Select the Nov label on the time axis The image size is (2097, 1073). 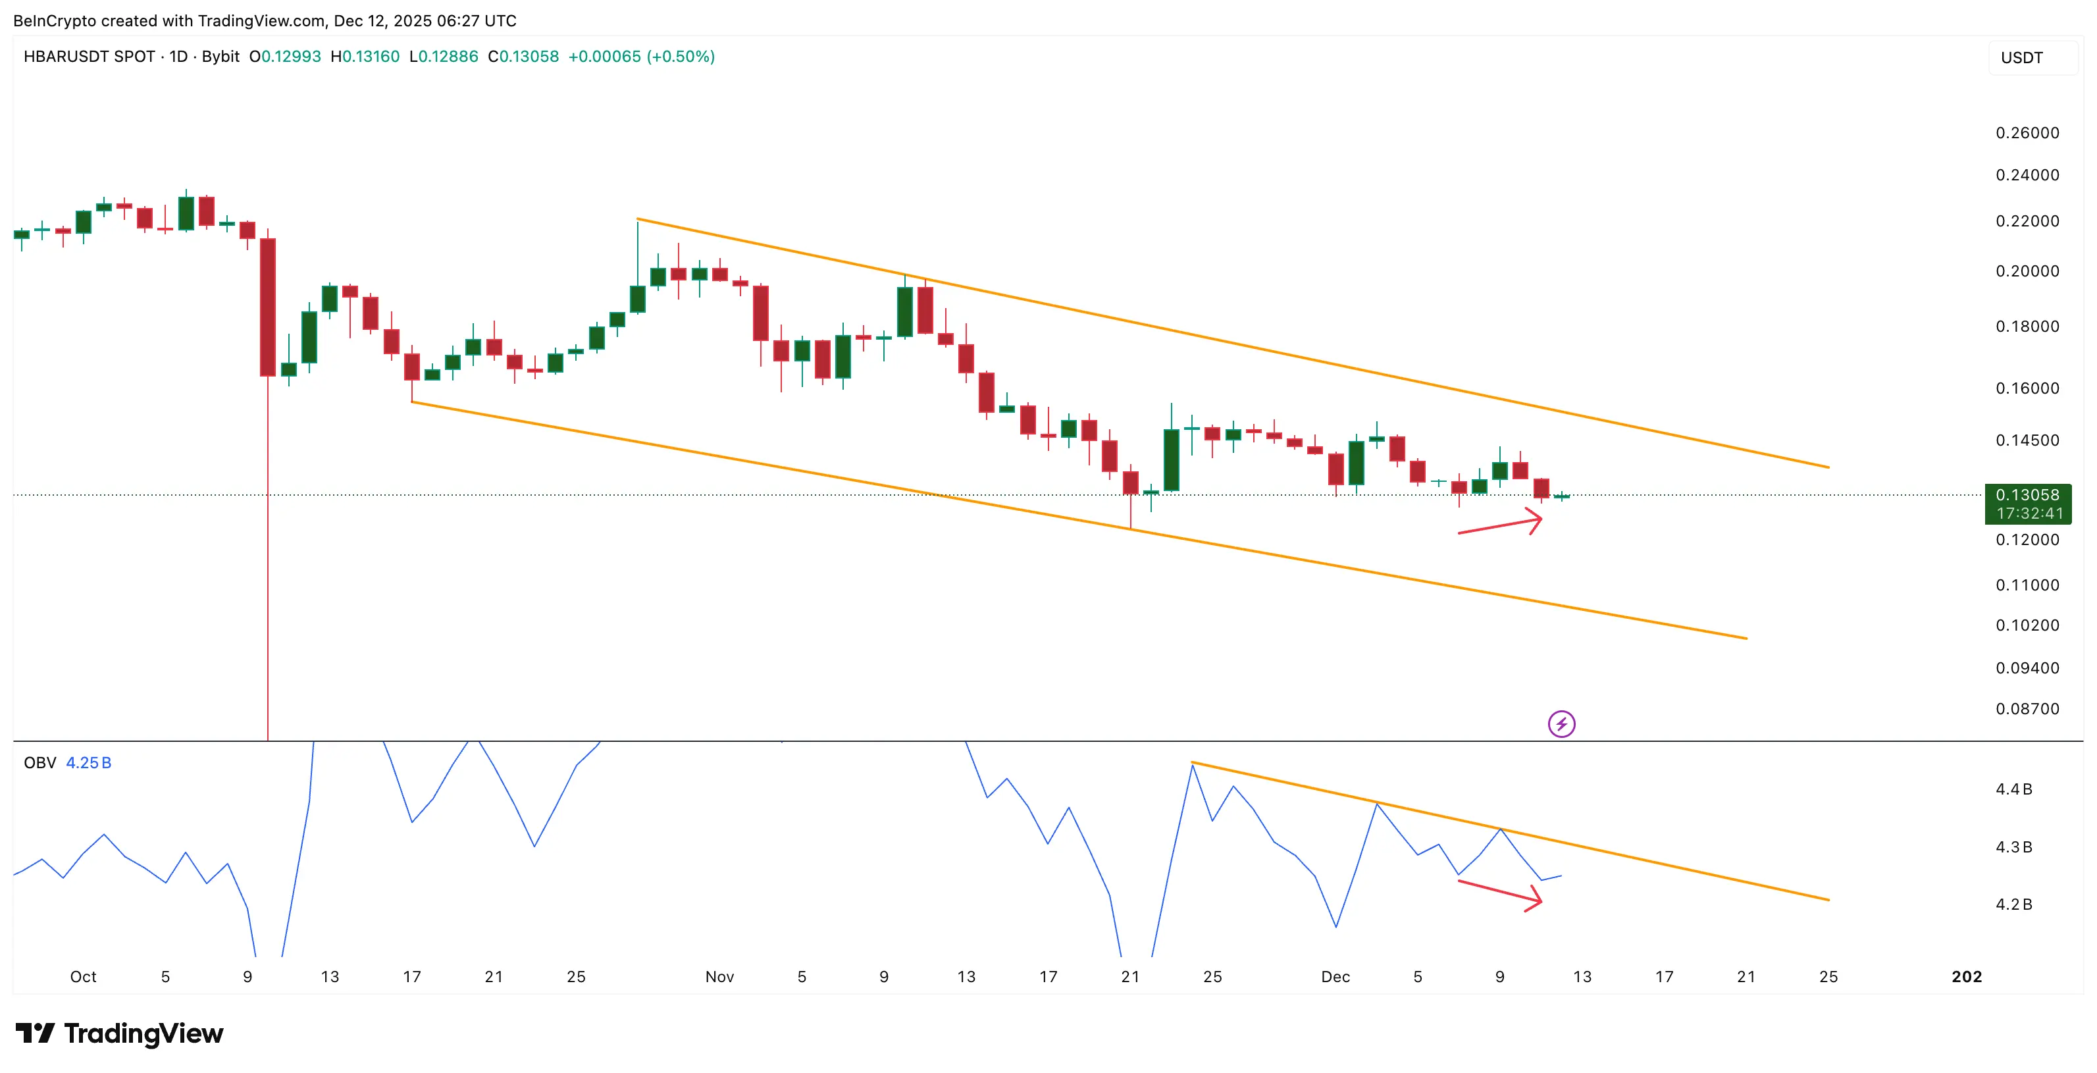pyautogui.click(x=719, y=976)
